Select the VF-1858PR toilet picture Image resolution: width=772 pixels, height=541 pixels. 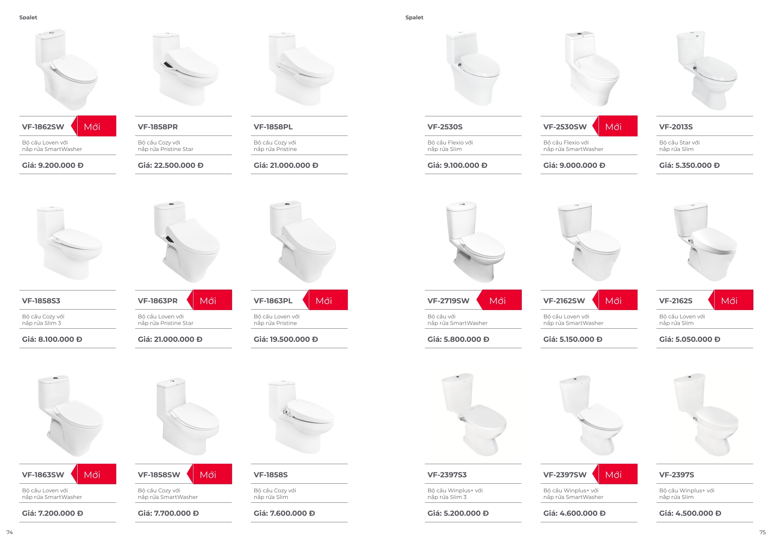(x=185, y=69)
